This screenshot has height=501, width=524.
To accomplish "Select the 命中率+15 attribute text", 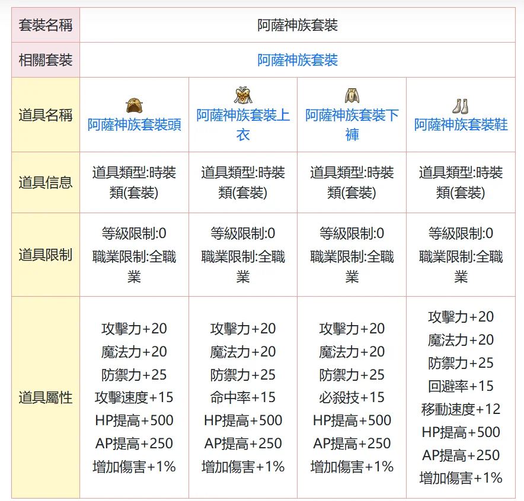I will click(x=243, y=397).
